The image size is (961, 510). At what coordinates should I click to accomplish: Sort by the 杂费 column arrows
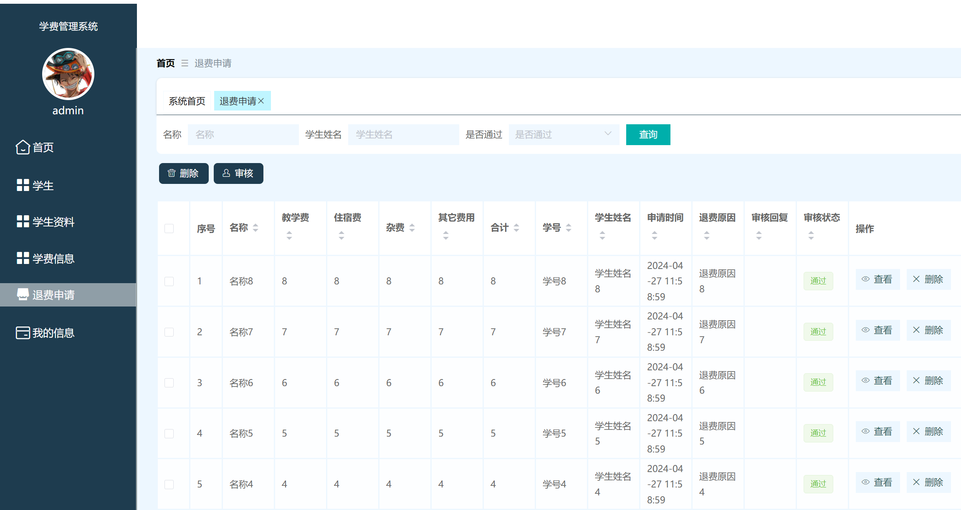coord(412,228)
